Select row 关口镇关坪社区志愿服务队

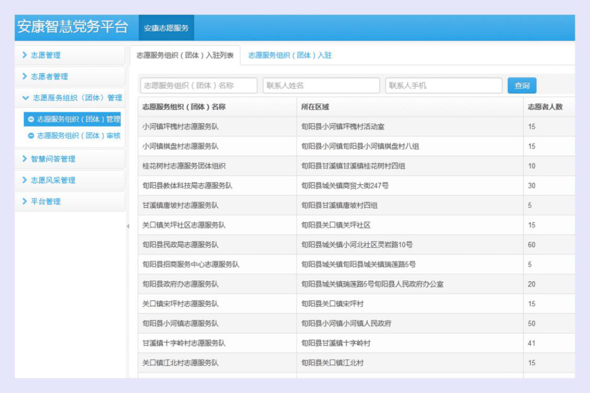coord(356,225)
